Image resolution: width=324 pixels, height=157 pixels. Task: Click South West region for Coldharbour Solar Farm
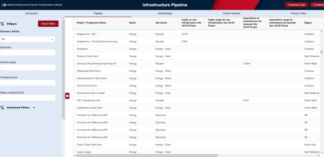pyautogui.click(x=310, y=108)
